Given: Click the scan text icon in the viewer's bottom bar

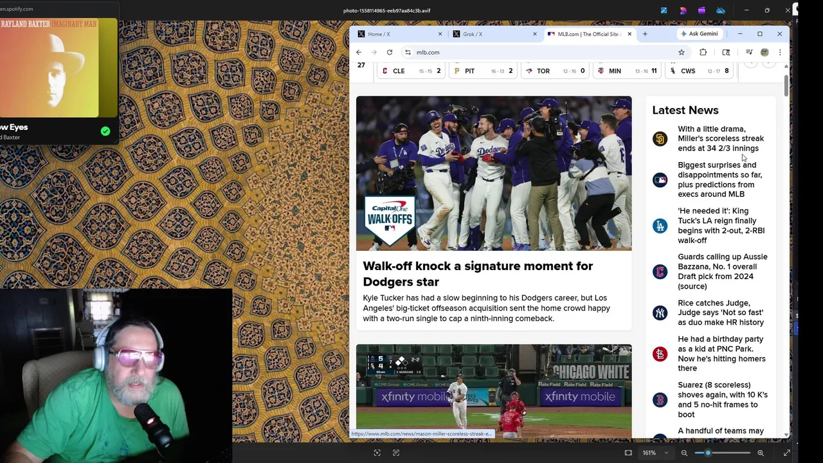Looking at the screenshot, I should [x=396, y=453].
